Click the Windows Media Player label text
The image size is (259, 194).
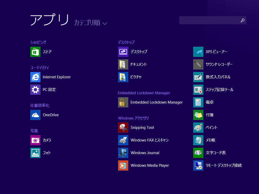pyautogui.click(x=150, y=165)
